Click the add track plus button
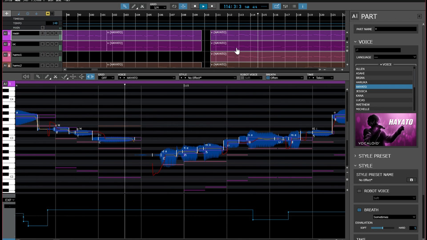The width and height of the screenshot is (427, 240). (7, 13)
